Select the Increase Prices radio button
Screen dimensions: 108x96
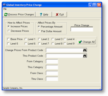coord(8,26)
